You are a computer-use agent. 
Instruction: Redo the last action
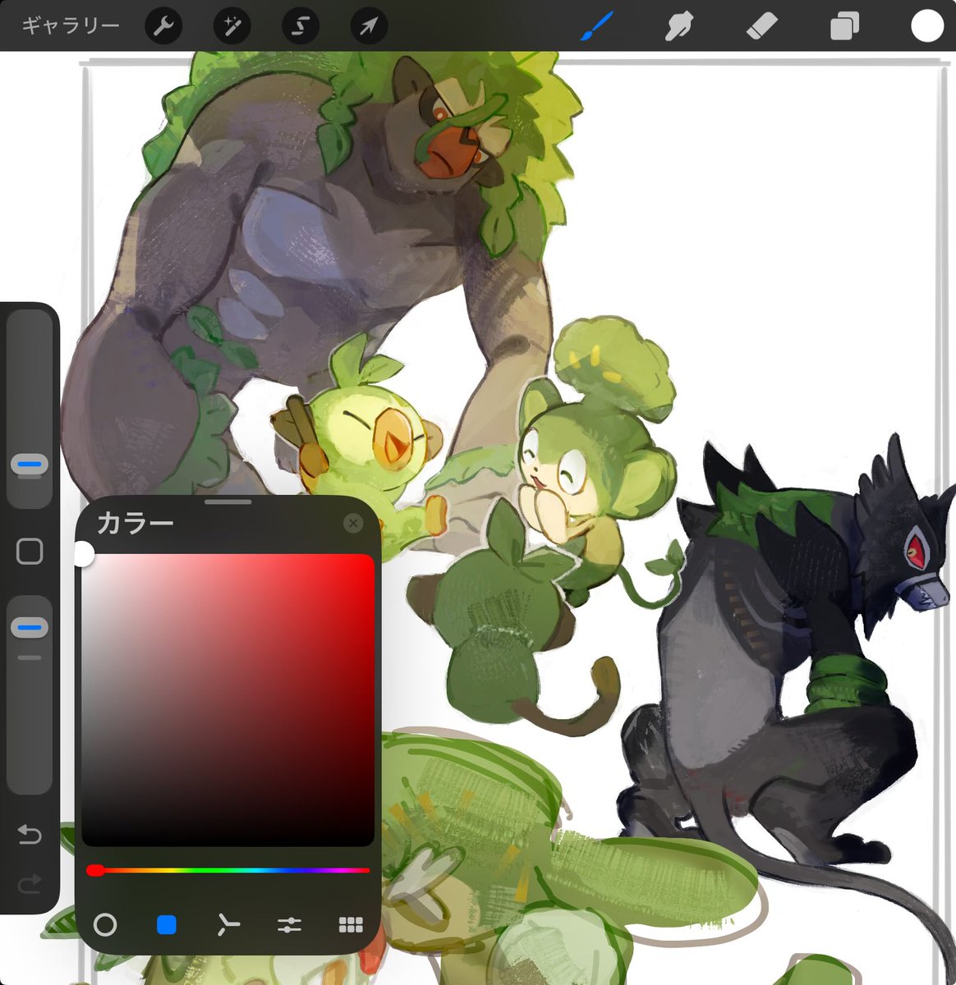click(30, 884)
